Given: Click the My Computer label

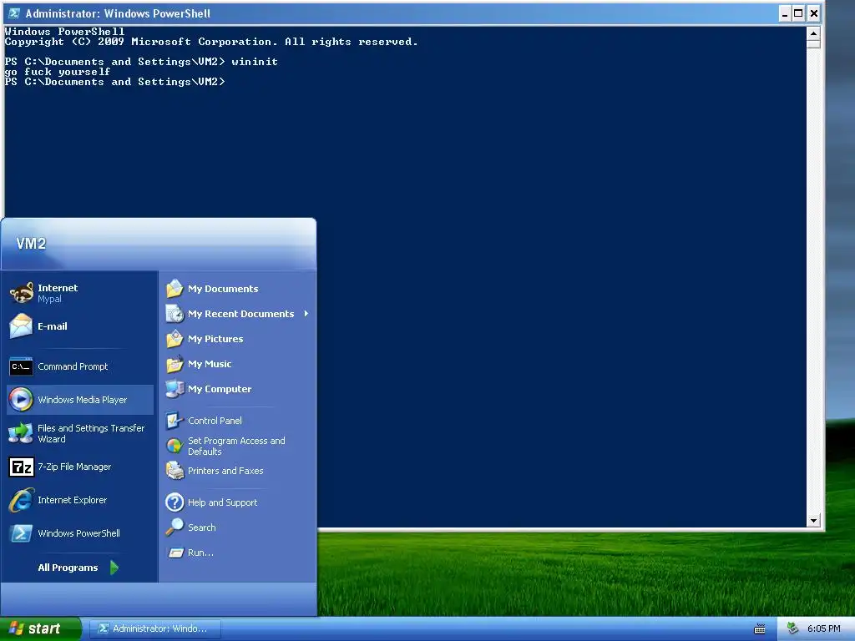Looking at the screenshot, I should tap(220, 389).
